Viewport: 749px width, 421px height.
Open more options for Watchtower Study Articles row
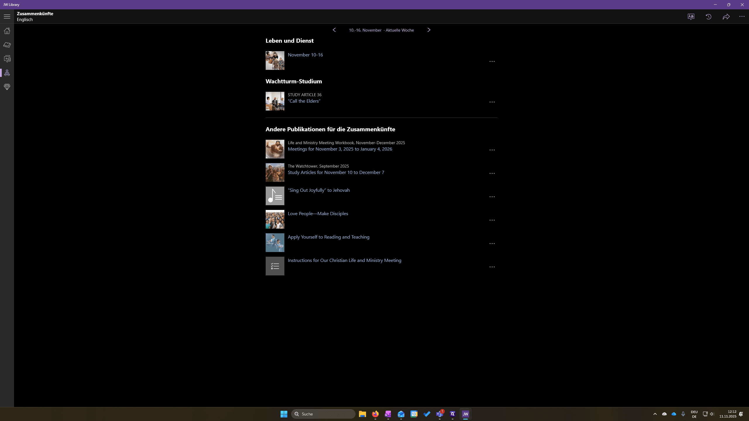point(492,173)
